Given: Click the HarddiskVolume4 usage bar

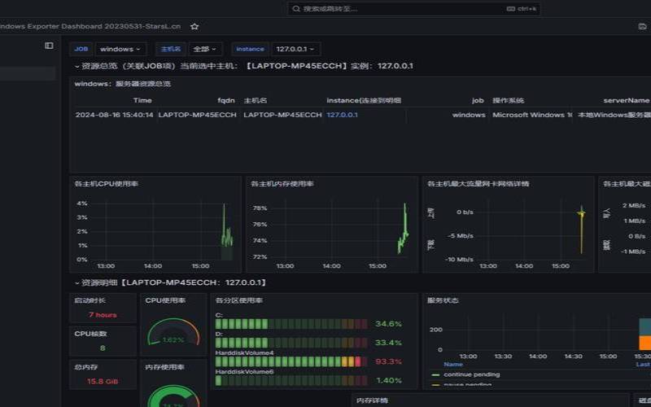Looking at the screenshot, I should (x=288, y=361).
